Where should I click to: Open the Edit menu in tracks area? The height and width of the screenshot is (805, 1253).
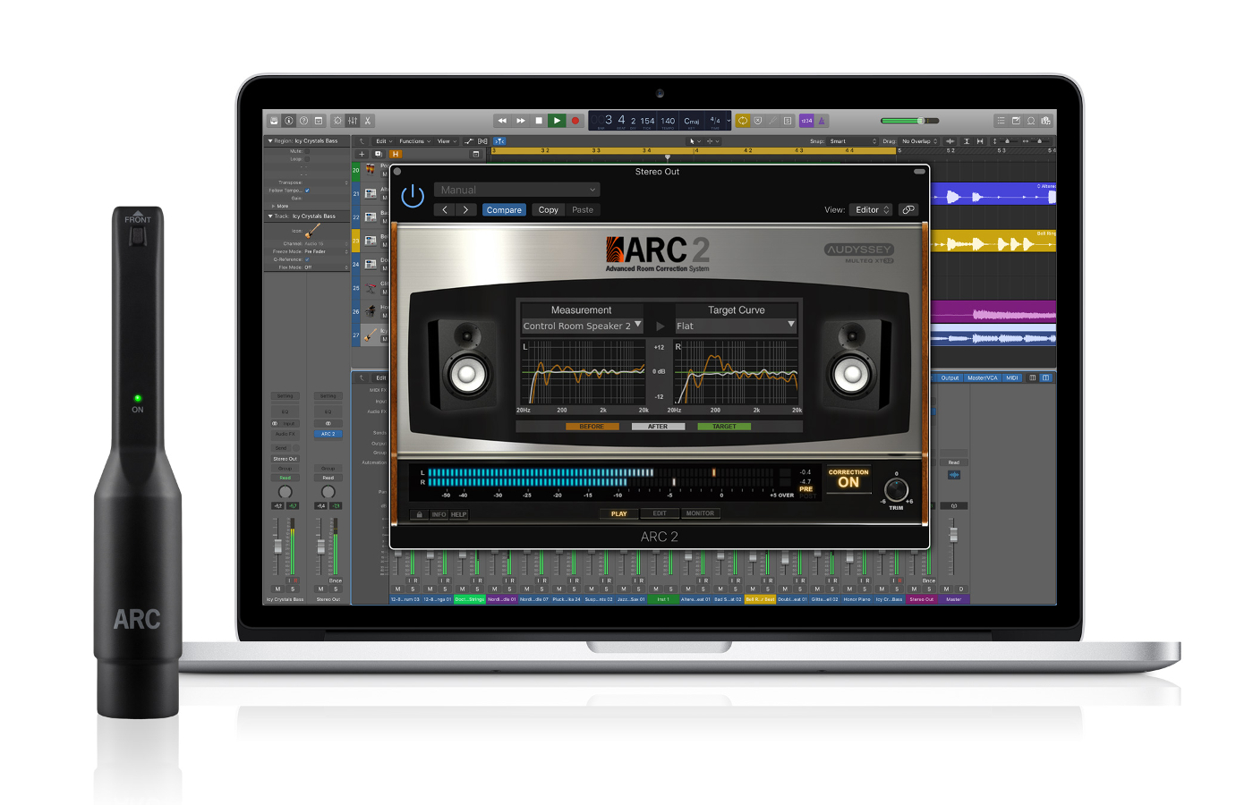pos(384,141)
